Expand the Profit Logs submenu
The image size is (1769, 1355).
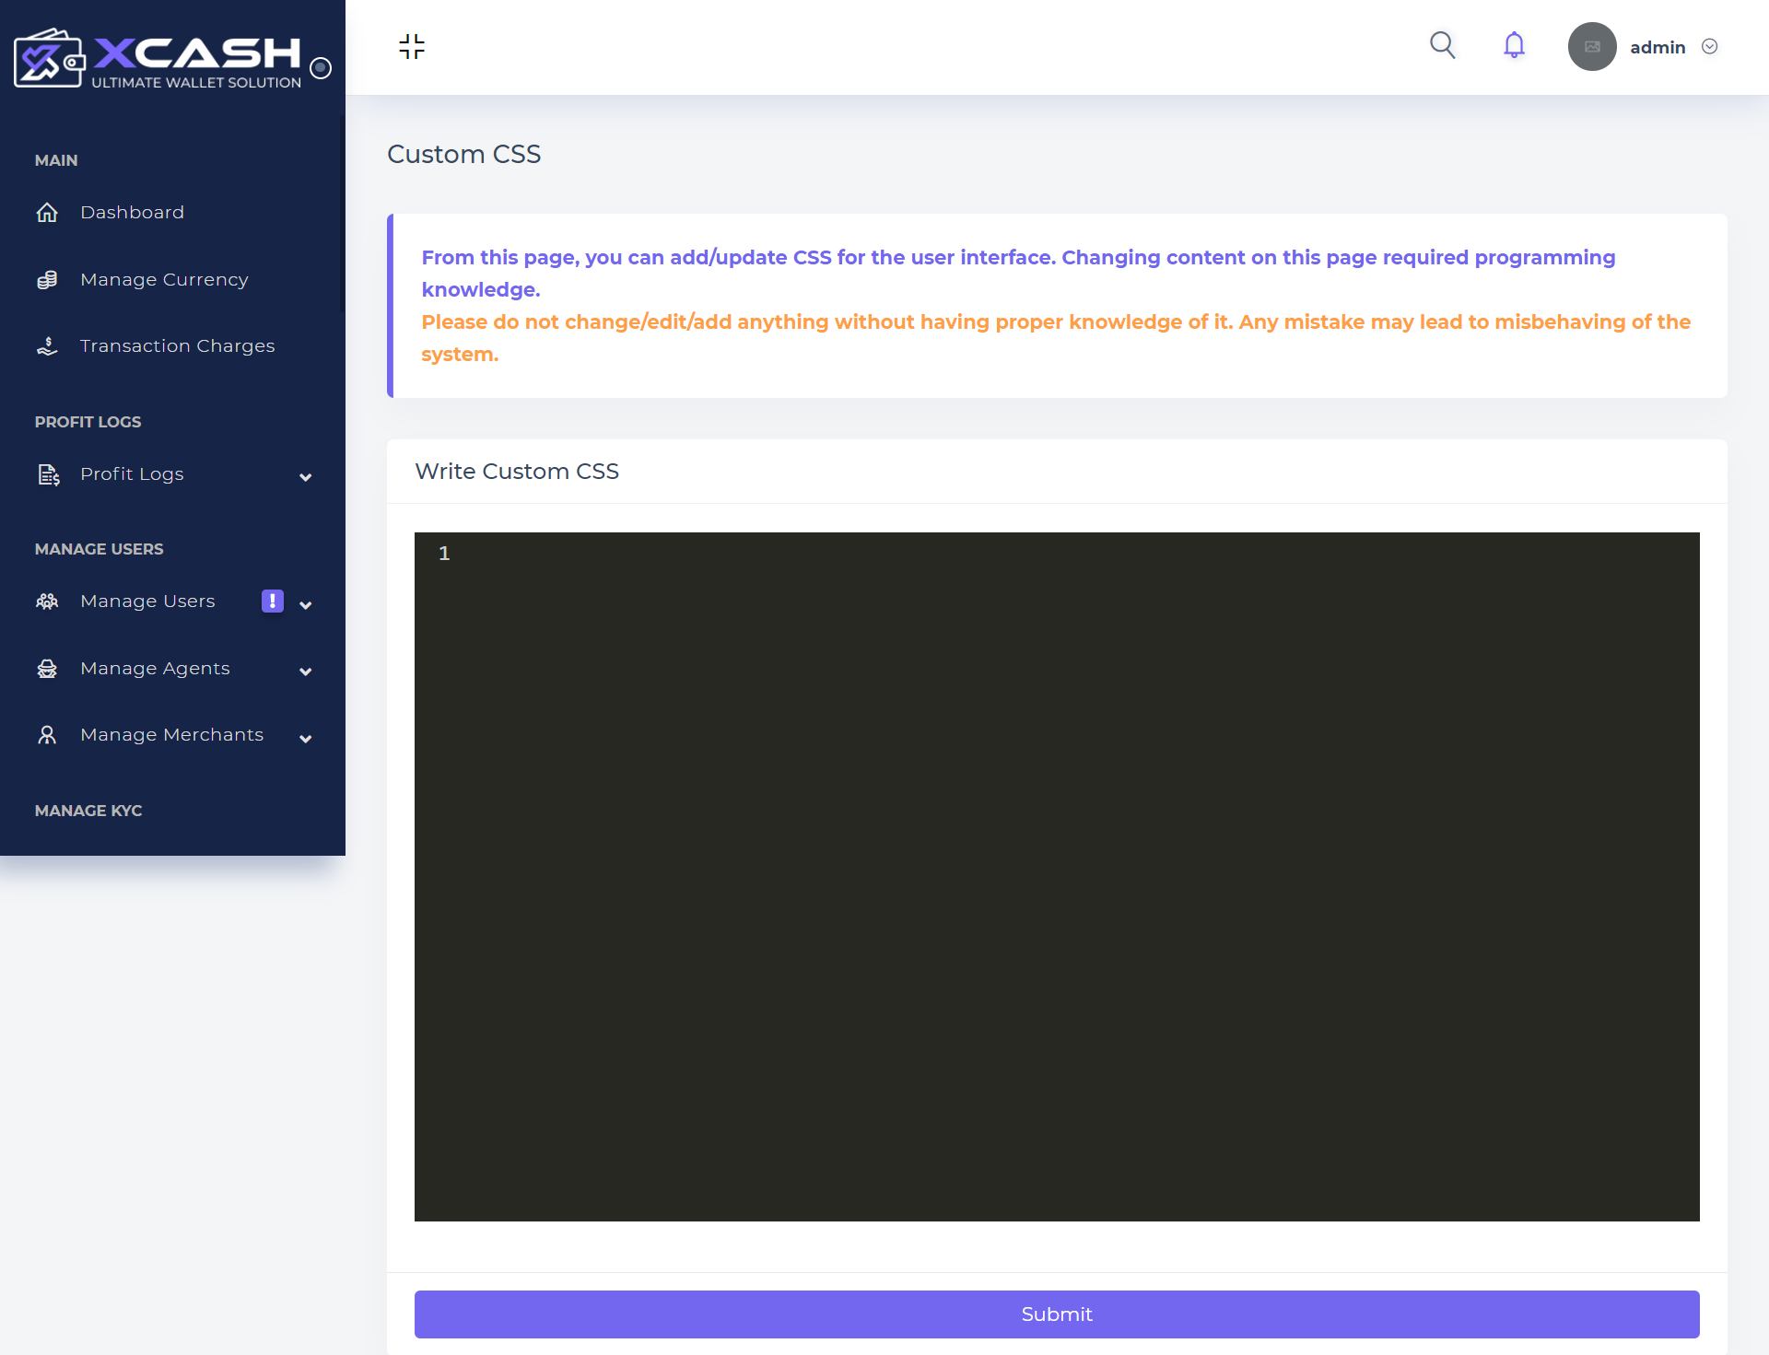click(x=305, y=476)
